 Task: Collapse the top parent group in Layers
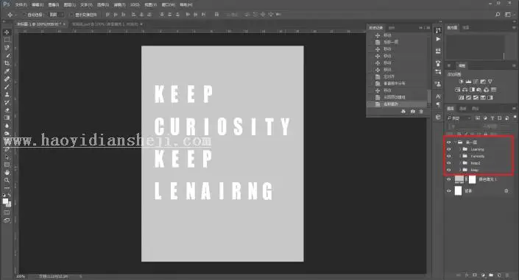(456, 142)
